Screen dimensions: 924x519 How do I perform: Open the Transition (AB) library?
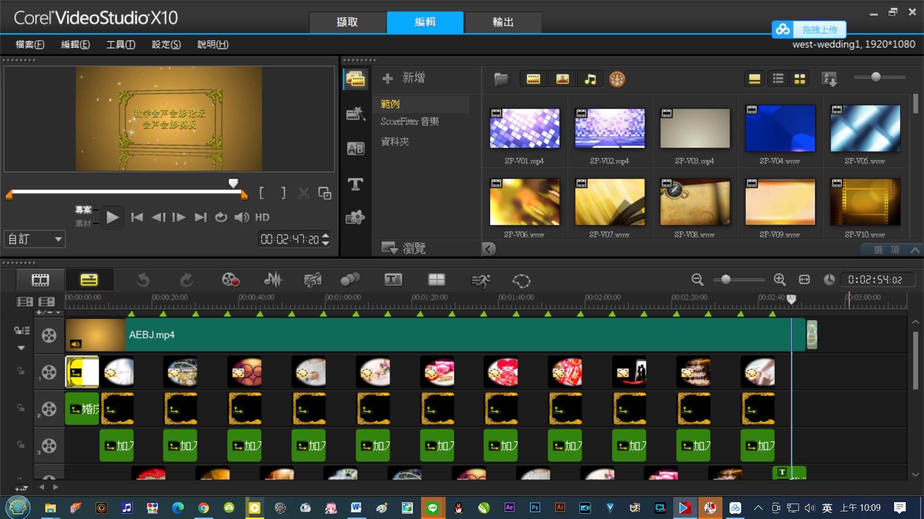click(356, 149)
